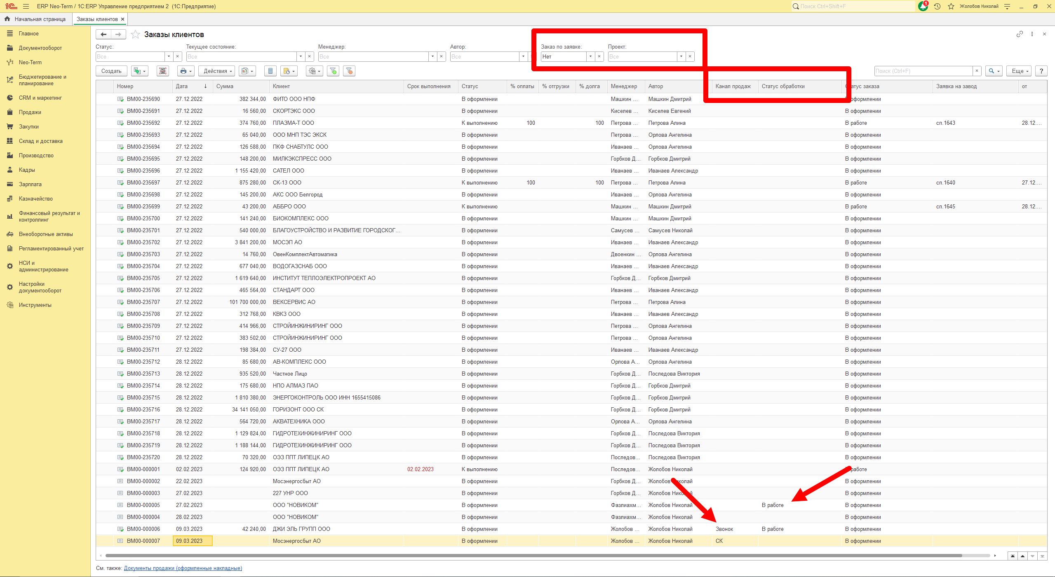Click the Поиск (Ctrl+F) search field
This screenshot has height=577, width=1055.
tap(923, 71)
